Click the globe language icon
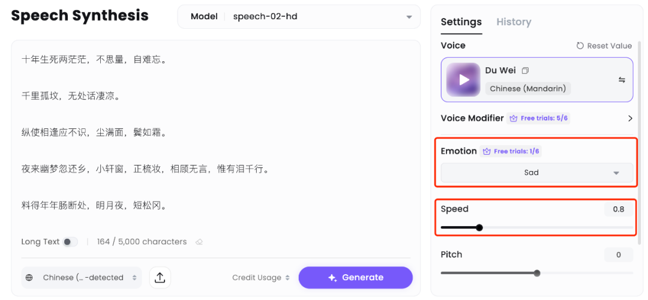 pos(29,278)
